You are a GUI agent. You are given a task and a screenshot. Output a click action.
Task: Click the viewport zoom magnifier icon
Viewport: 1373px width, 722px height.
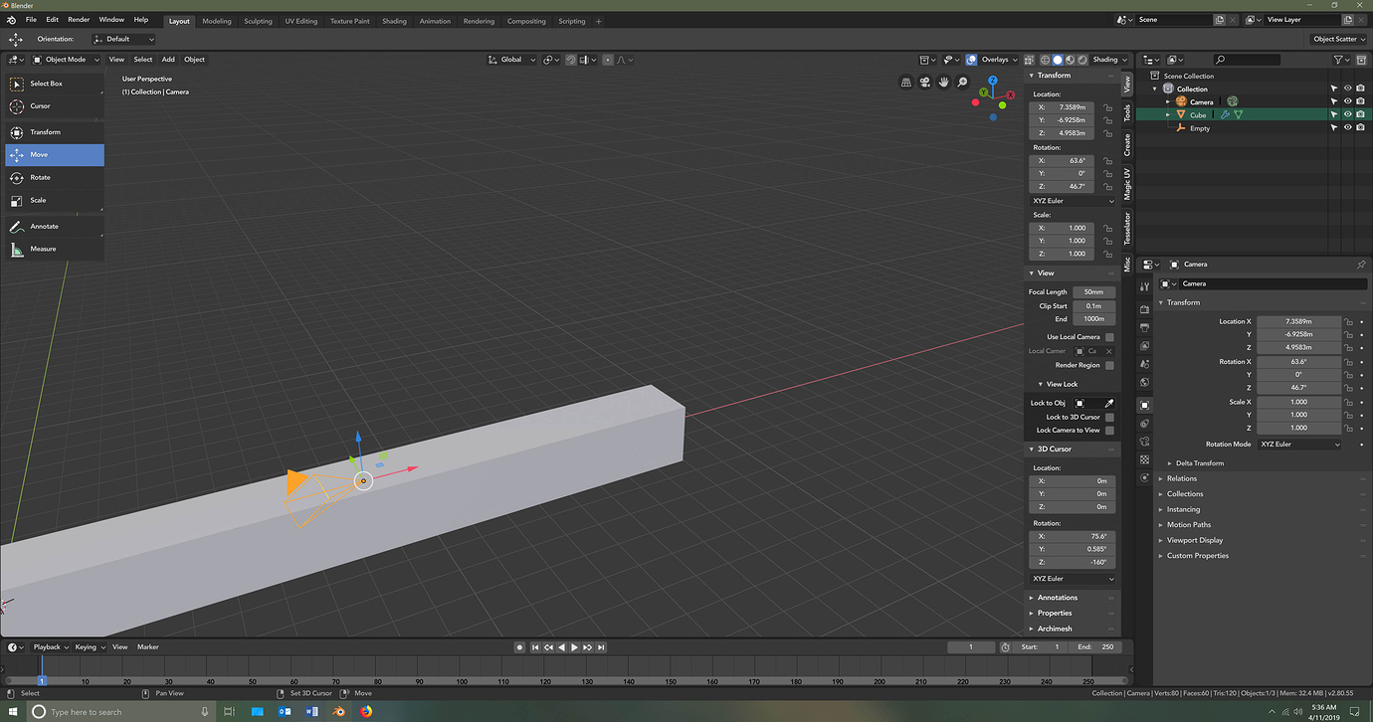point(962,82)
